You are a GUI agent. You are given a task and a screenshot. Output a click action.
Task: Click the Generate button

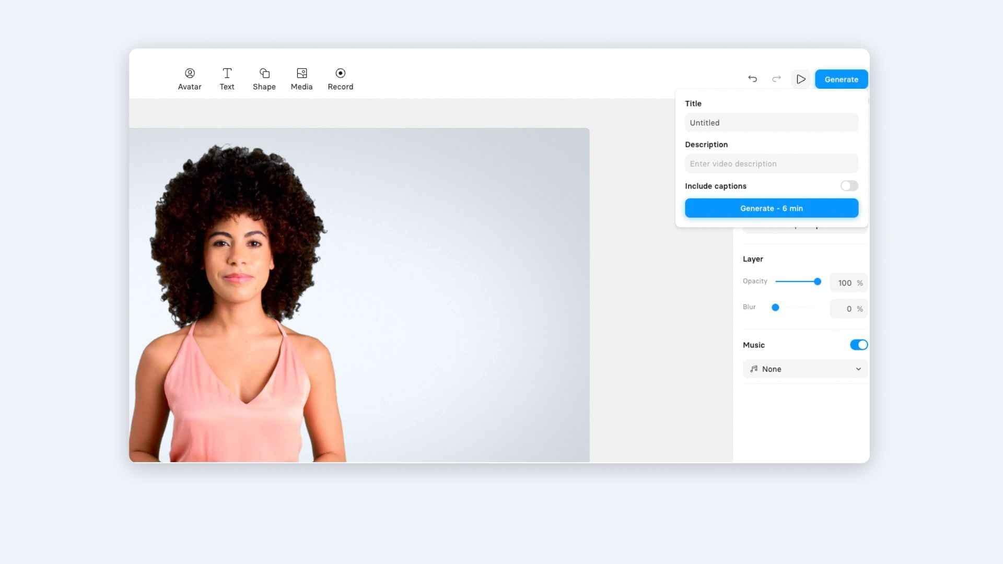tap(841, 78)
